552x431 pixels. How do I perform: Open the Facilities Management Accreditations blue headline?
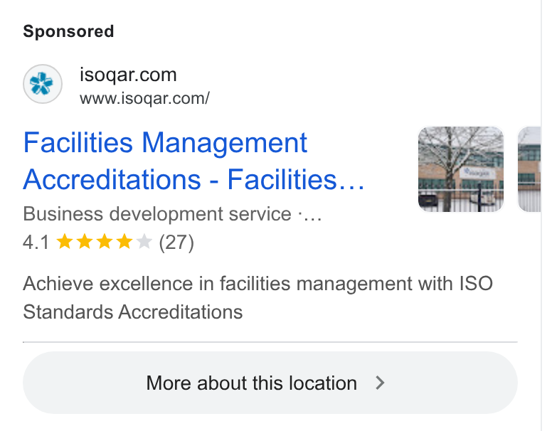(193, 161)
